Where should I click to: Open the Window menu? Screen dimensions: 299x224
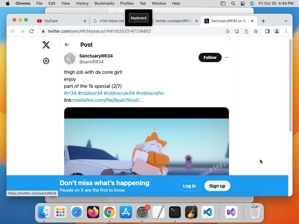159,3
